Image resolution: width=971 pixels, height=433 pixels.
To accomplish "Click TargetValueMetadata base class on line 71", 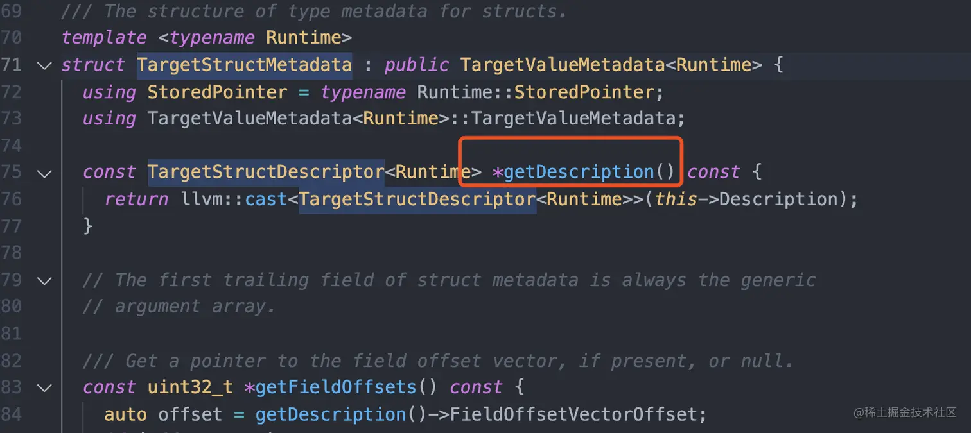I will [562, 65].
